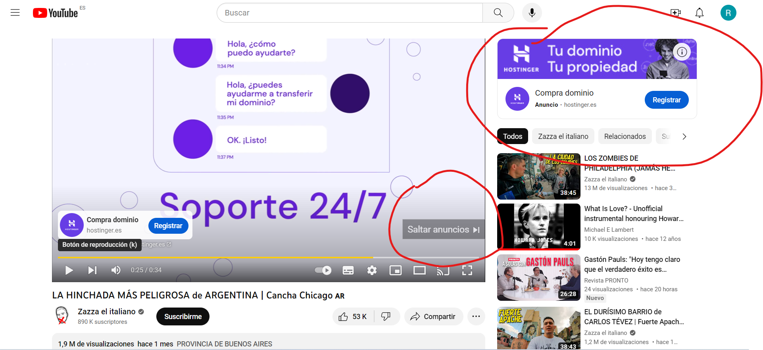Click the search magnifier button
This screenshot has height=350, width=763.
point(498,13)
